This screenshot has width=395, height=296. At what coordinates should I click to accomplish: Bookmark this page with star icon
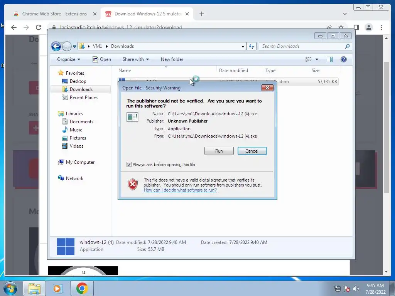pos(341,27)
